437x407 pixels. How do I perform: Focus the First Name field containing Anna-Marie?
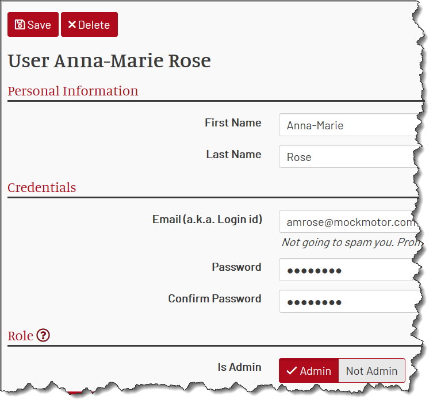click(x=350, y=125)
